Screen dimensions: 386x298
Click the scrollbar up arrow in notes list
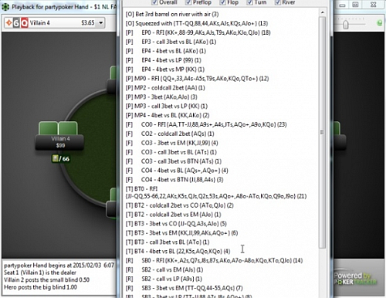click(x=322, y=12)
